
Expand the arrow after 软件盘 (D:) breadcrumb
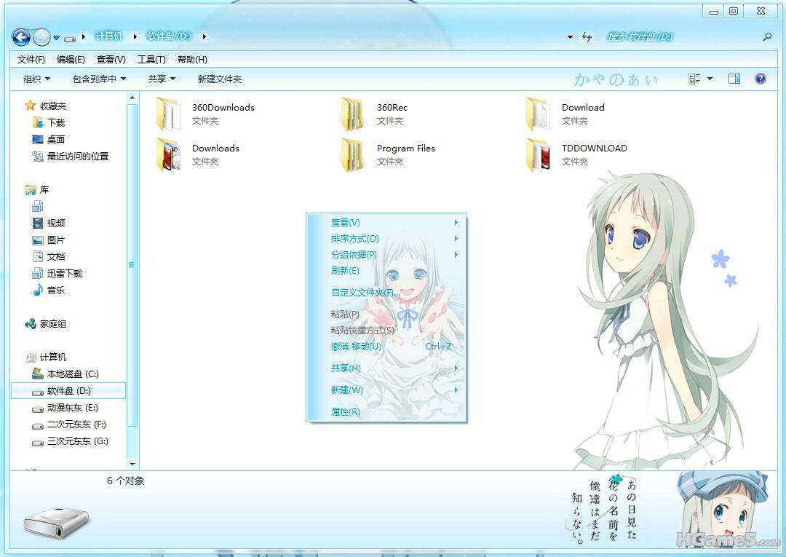(x=204, y=36)
